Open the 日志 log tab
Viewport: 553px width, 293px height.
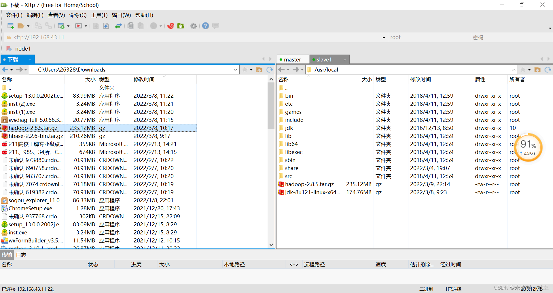pos(21,255)
